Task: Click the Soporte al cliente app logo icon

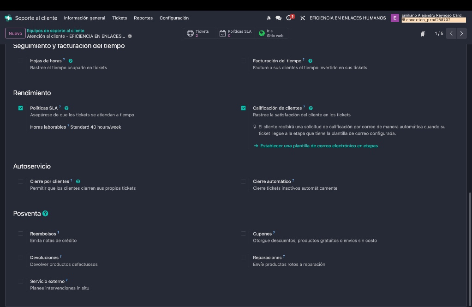Action: pos(8,18)
